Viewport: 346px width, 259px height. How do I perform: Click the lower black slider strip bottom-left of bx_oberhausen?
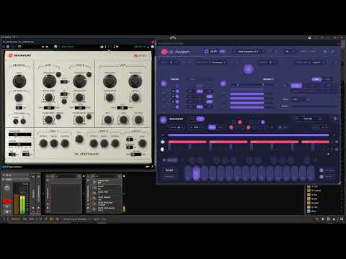pos(20,145)
